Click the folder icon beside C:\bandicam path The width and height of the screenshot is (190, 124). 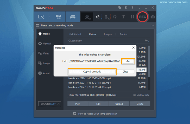[x=146, y=40]
